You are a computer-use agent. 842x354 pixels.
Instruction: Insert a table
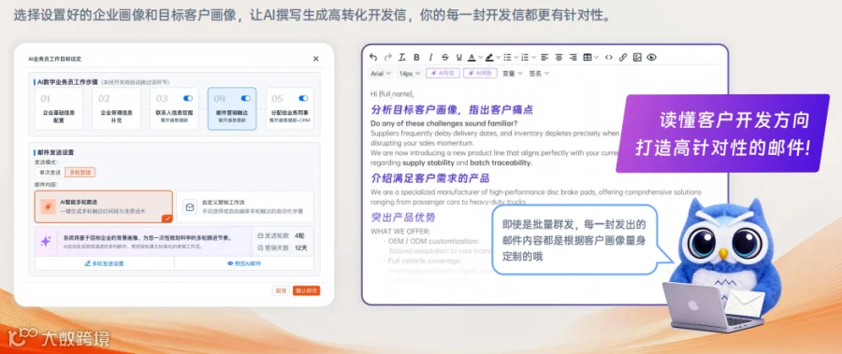(588, 57)
